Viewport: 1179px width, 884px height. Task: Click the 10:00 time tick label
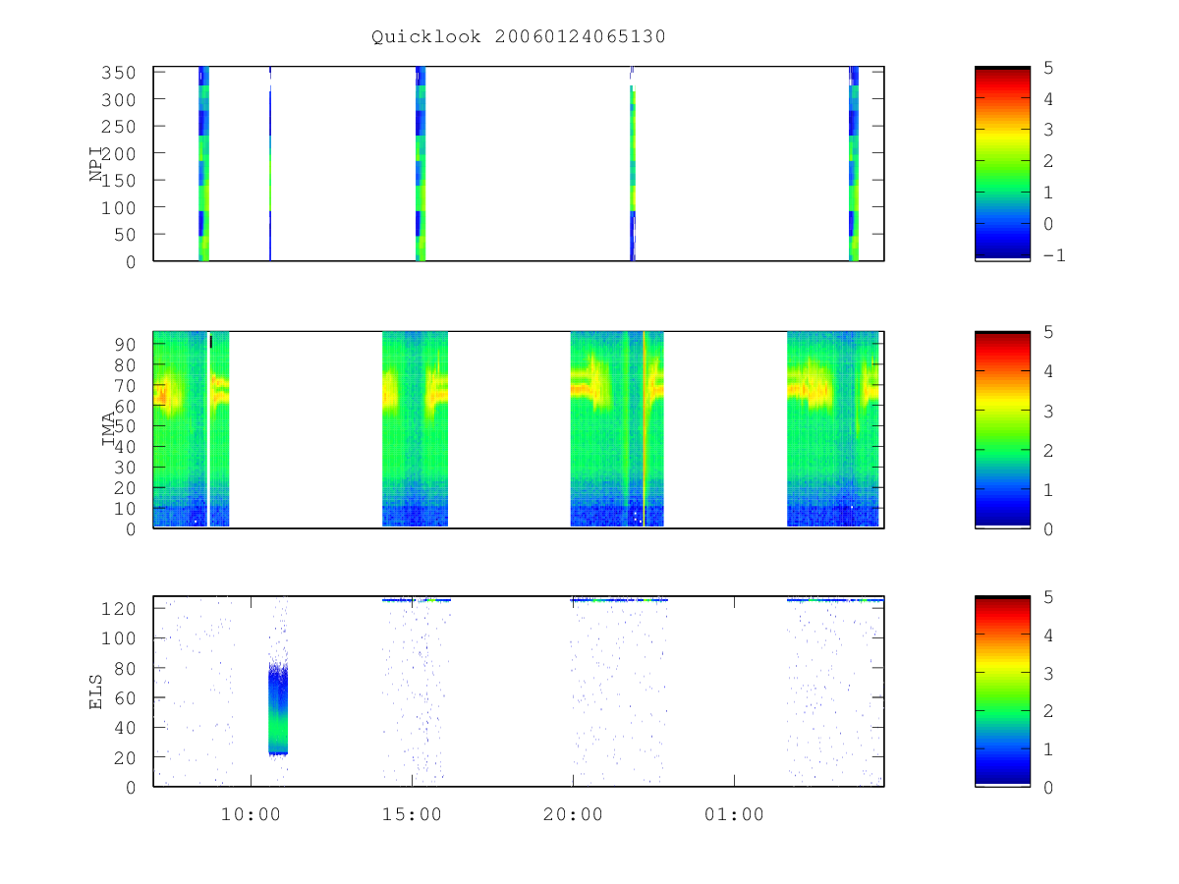(x=250, y=814)
